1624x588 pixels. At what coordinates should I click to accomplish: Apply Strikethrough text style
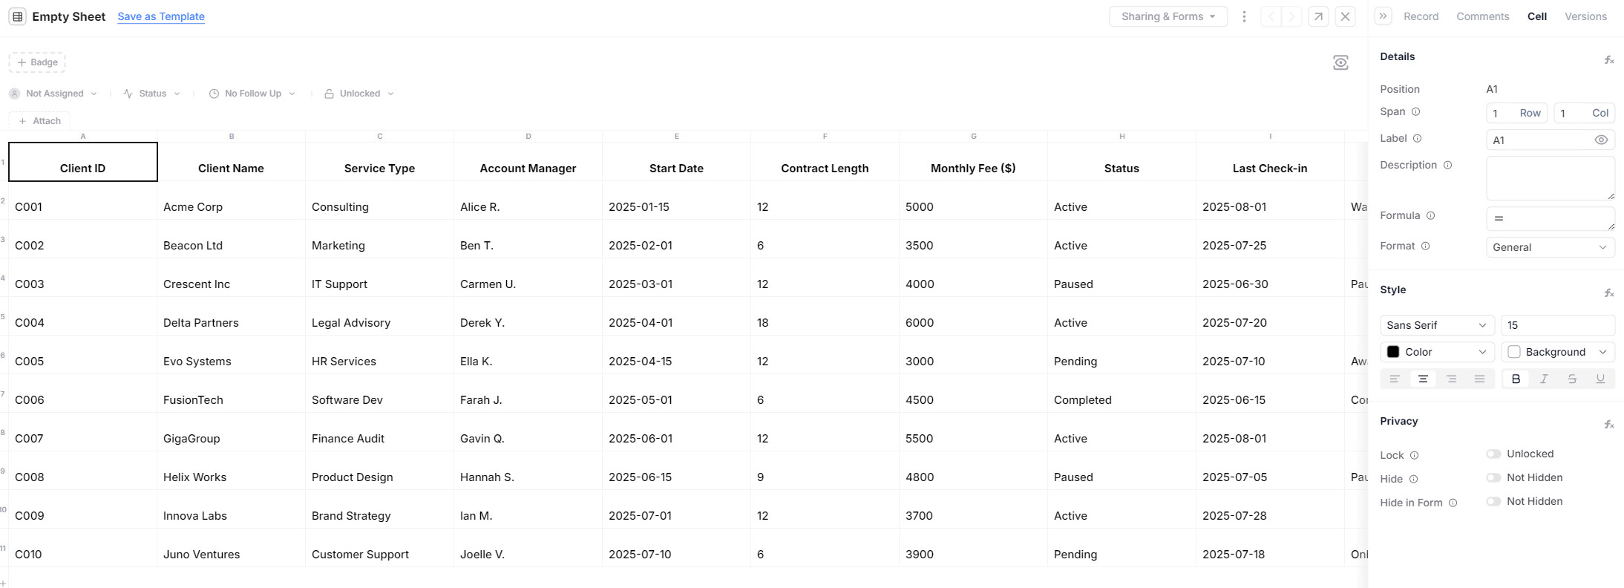[1572, 379]
